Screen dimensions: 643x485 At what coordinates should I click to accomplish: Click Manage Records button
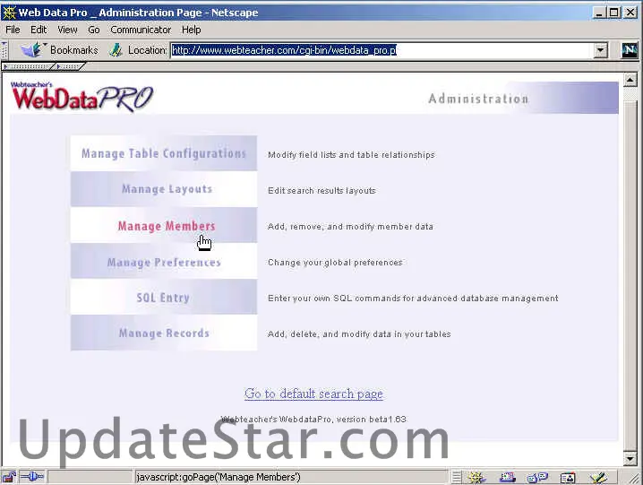coord(164,333)
